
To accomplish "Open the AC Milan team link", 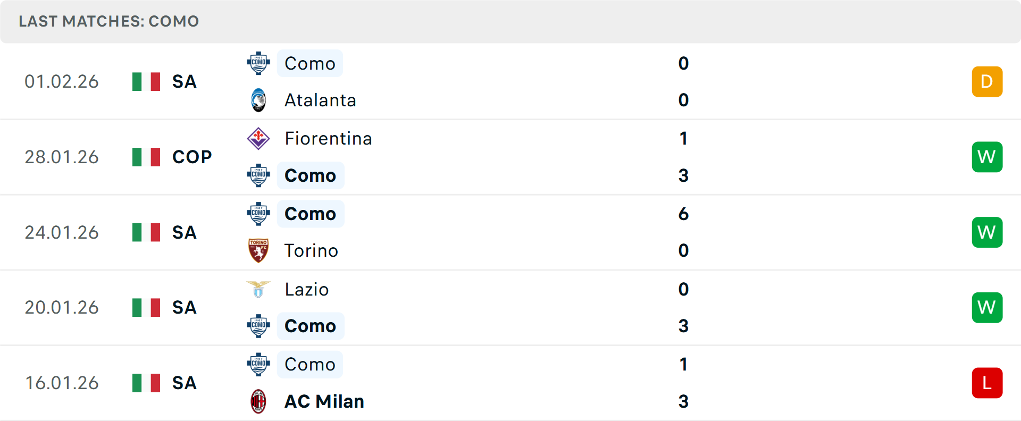I will 324,401.
